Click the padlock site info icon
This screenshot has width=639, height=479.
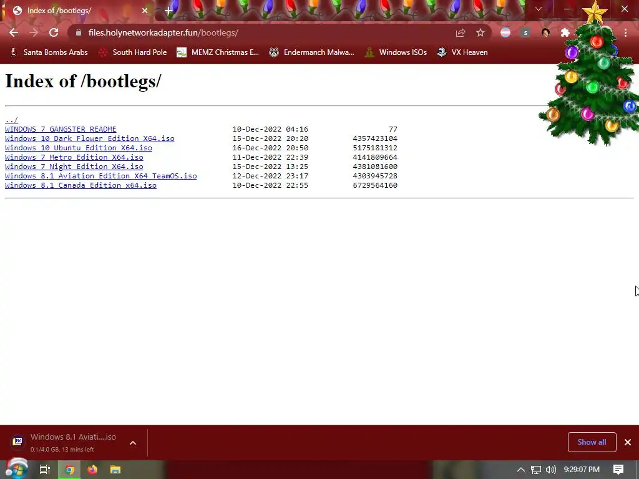[x=79, y=32]
